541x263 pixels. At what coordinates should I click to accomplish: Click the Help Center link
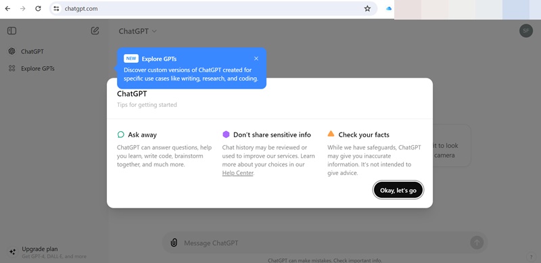(x=238, y=173)
